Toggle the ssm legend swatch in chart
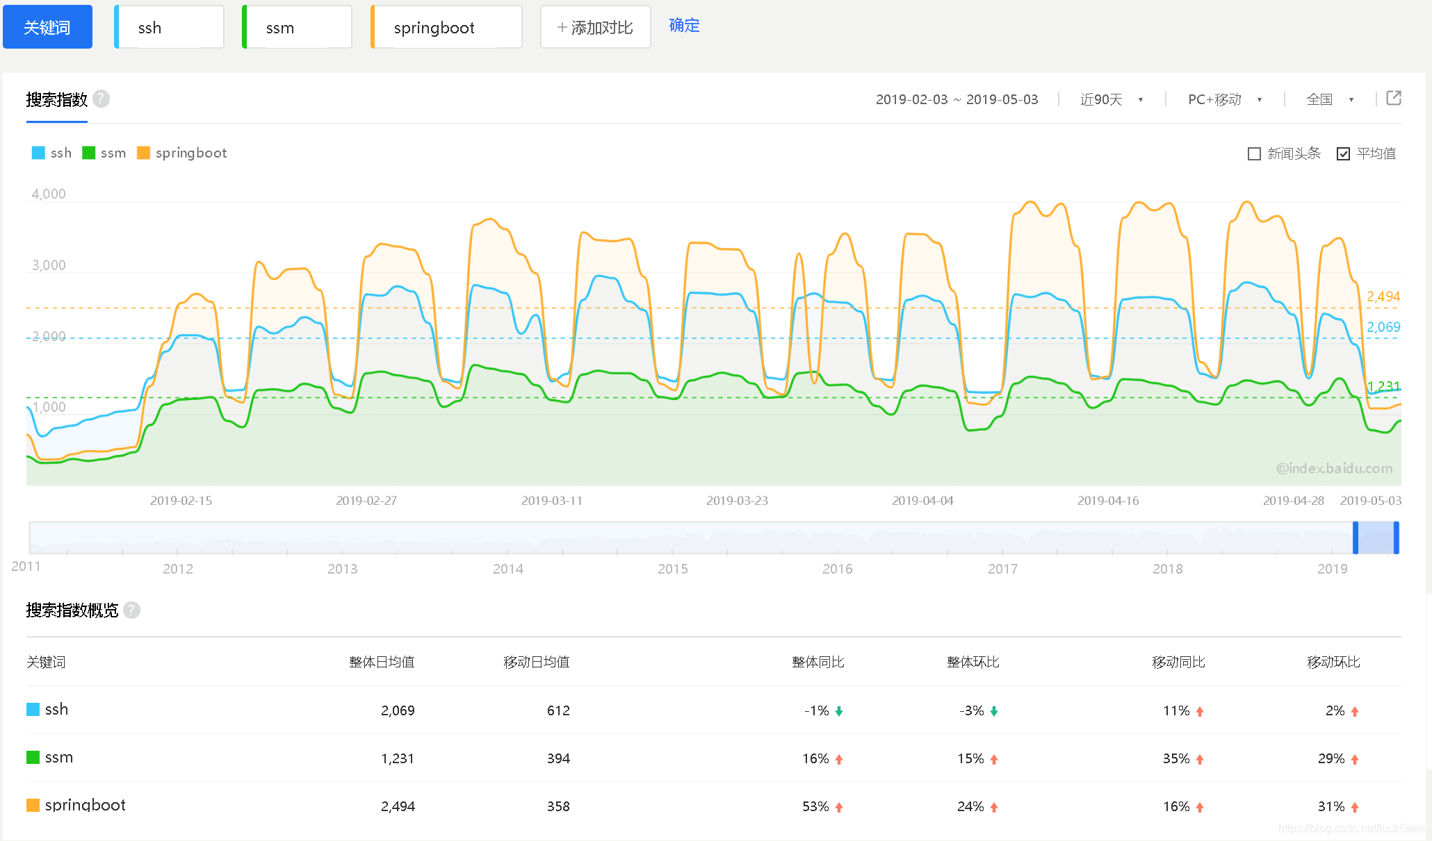The width and height of the screenshot is (1432, 841). coord(88,153)
